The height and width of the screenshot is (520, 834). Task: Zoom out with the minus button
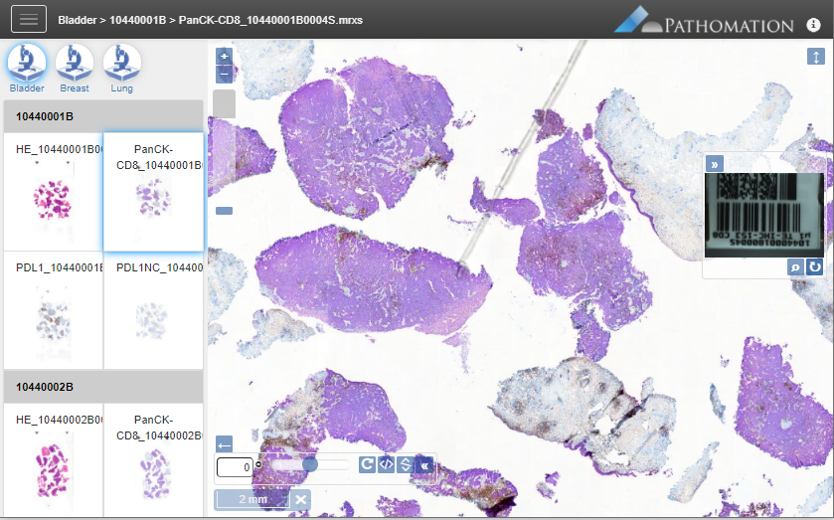(x=224, y=74)
